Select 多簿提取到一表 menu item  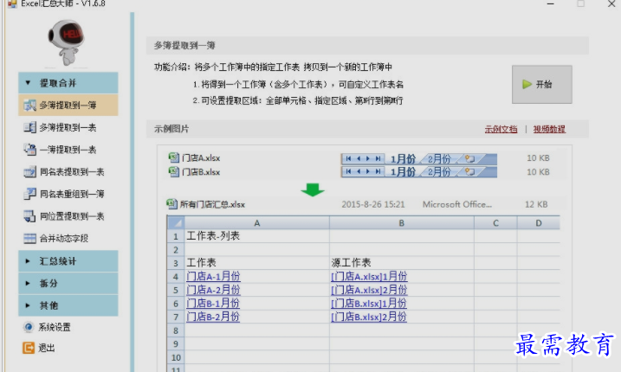[68, 127]
